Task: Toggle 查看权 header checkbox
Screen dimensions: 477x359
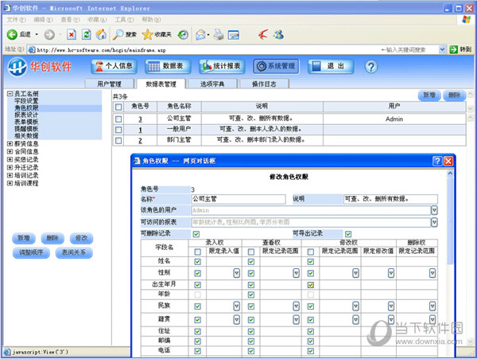Action: click(x=251, y=252)
